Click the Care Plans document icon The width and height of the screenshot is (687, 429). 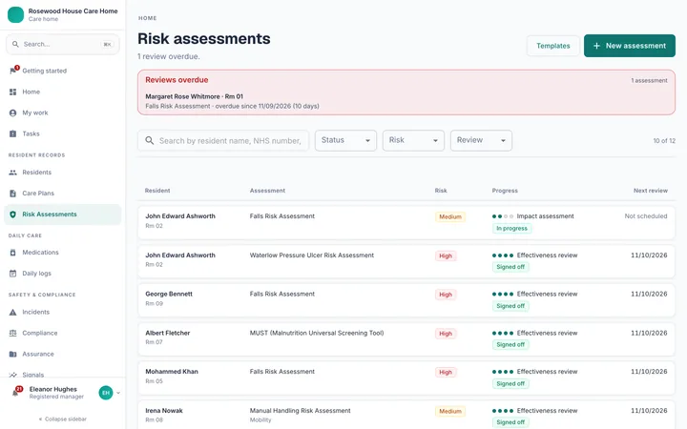(x=13, y=194)
